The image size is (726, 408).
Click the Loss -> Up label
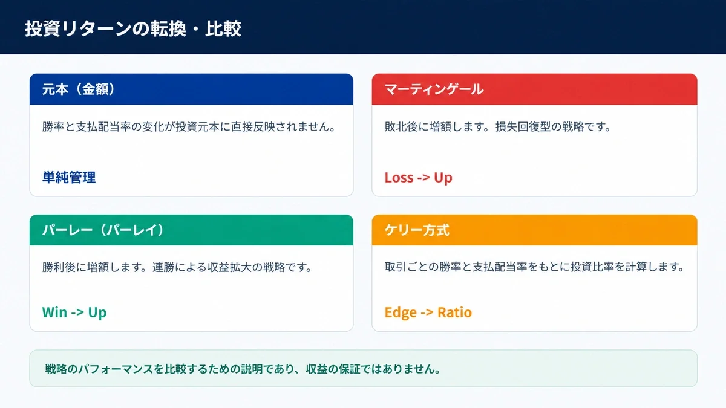(418, 178)
